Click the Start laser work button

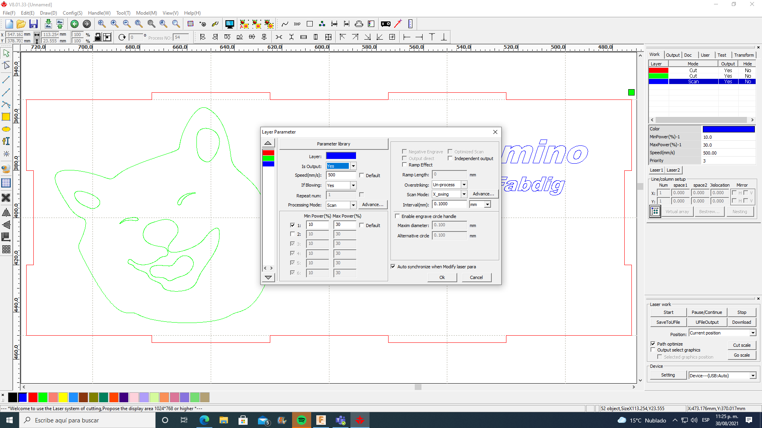[668, 312]
